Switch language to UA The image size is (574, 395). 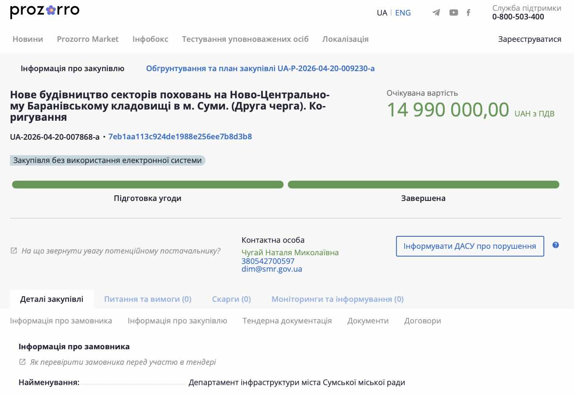[382, 13]
